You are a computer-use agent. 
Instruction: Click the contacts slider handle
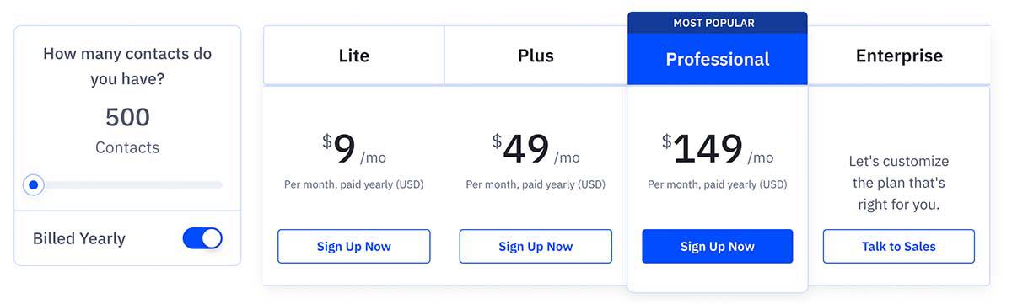click(34, 184)
